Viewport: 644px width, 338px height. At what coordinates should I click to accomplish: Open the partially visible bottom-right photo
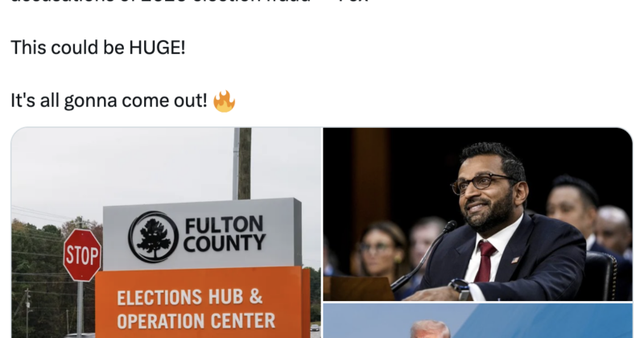click(477, 321)
